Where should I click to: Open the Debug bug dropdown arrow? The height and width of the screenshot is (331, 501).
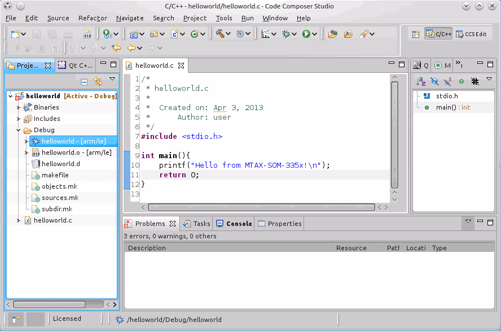point(294,34)
